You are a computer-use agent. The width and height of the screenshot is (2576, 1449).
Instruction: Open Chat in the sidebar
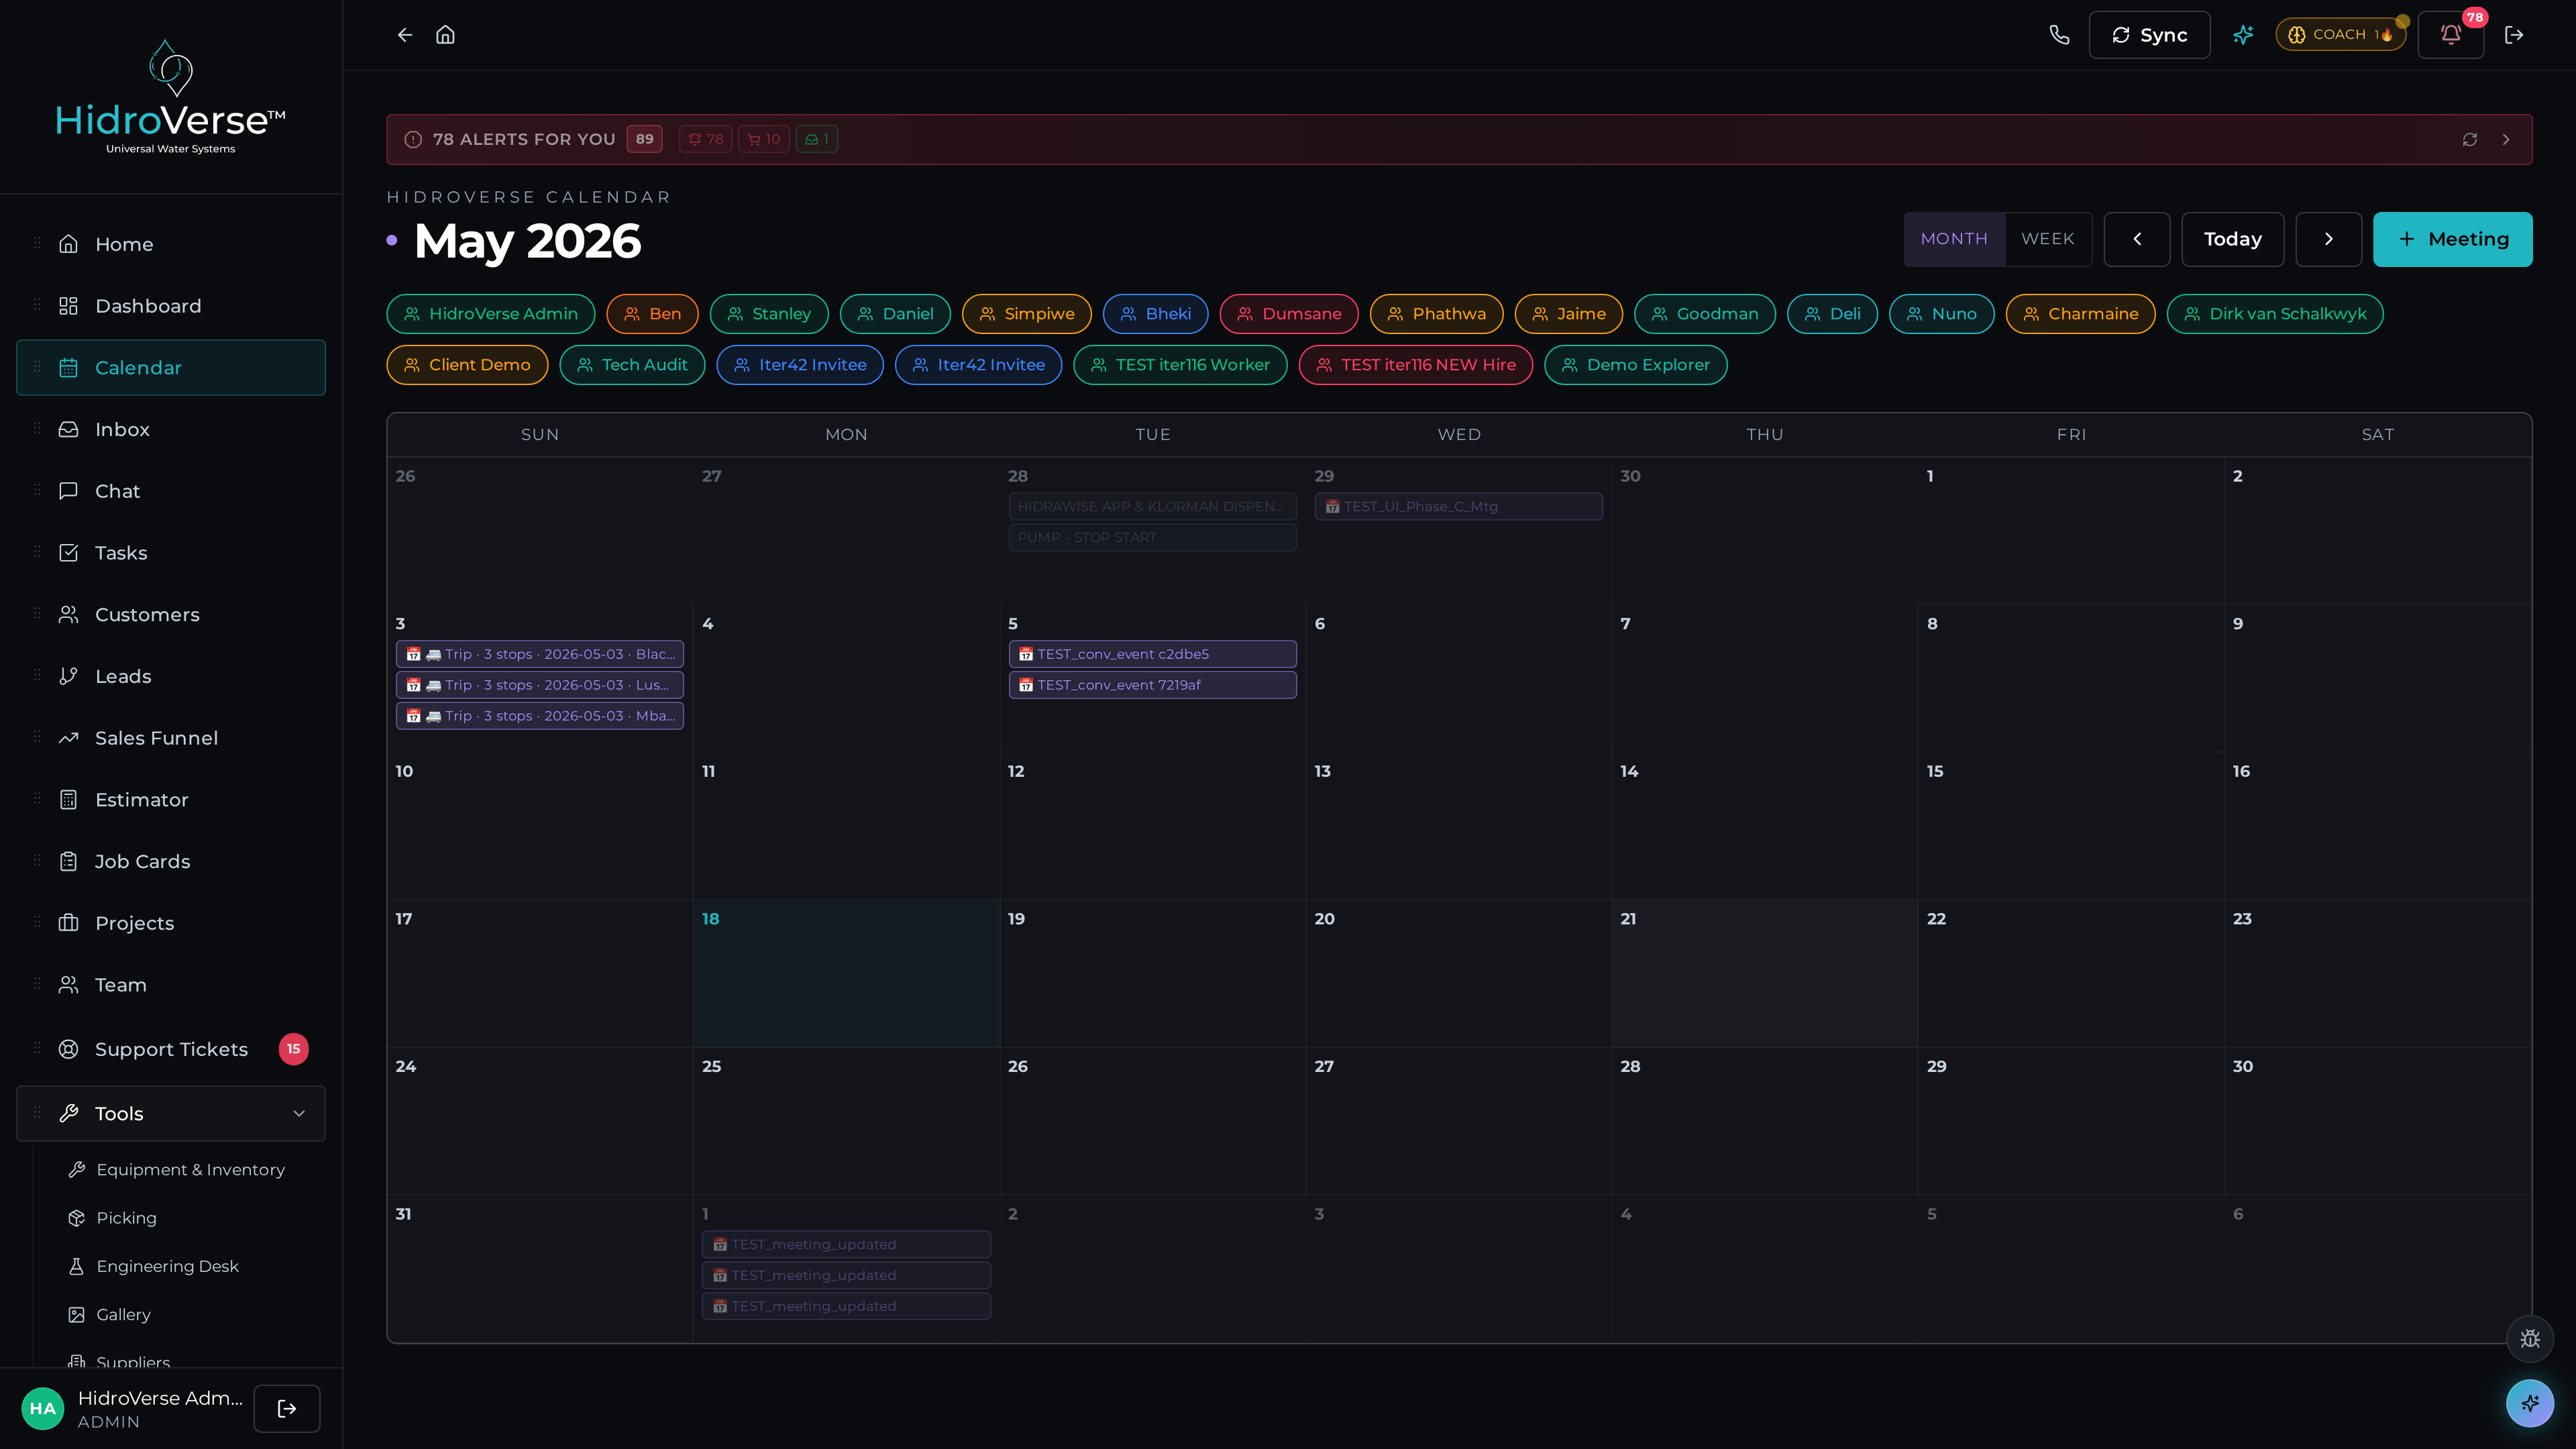coord(171,491)
